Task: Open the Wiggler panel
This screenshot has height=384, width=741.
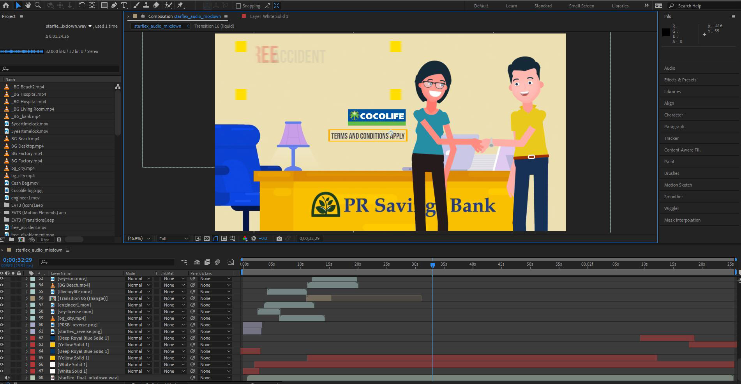Action: [x=672, y=208]
